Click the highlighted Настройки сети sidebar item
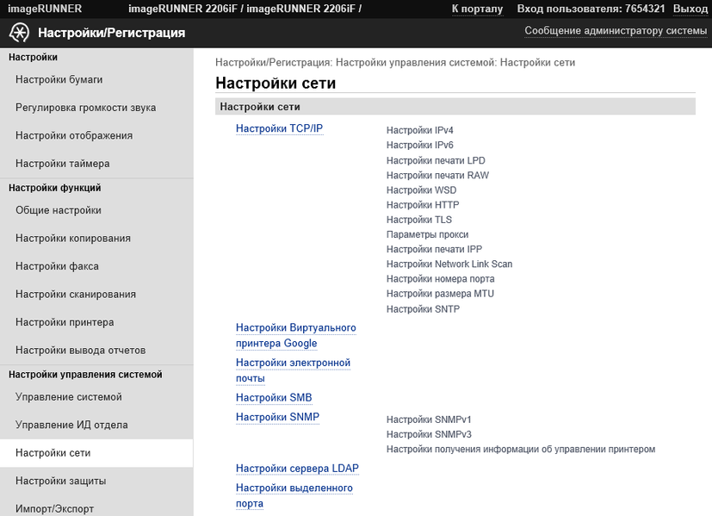The width and height of the screenshot is (712, 516). tap(96, 453)
